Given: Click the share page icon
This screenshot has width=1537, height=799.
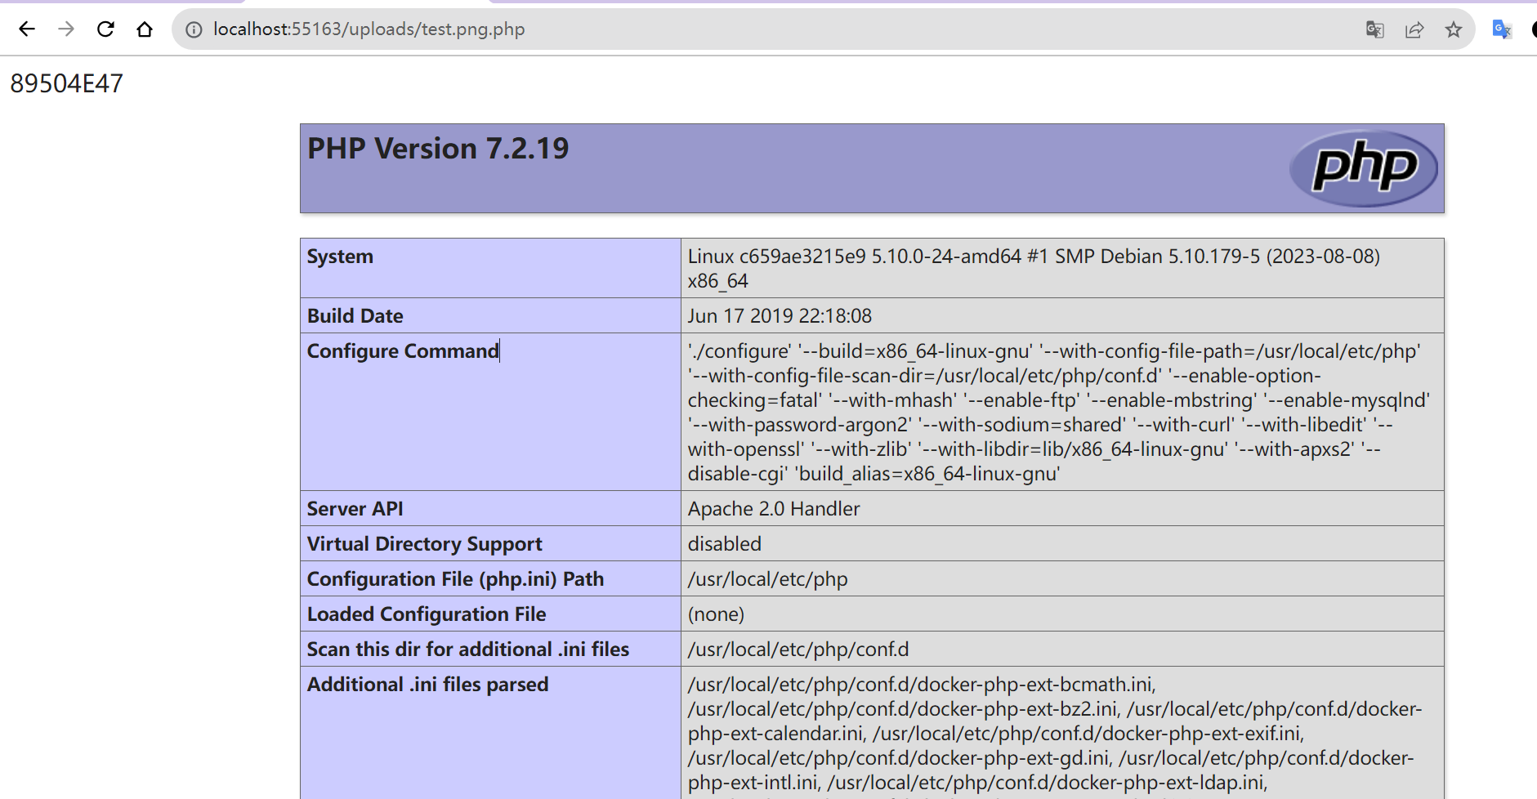Looking at the screenshot, I should tap(1414, 29).
